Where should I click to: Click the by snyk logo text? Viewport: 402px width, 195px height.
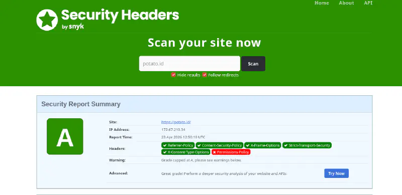pos(73,27)
